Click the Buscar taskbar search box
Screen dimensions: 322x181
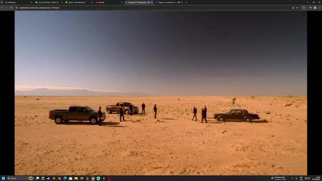coord(20,178)
